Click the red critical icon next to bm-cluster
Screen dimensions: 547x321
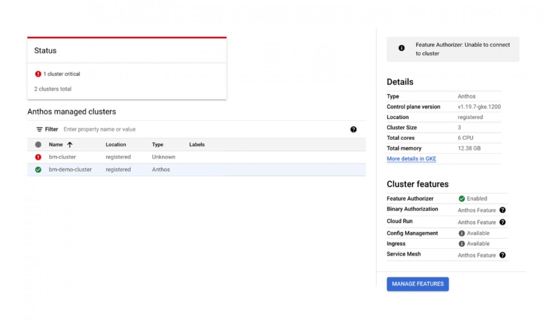[x=38, y=157]
